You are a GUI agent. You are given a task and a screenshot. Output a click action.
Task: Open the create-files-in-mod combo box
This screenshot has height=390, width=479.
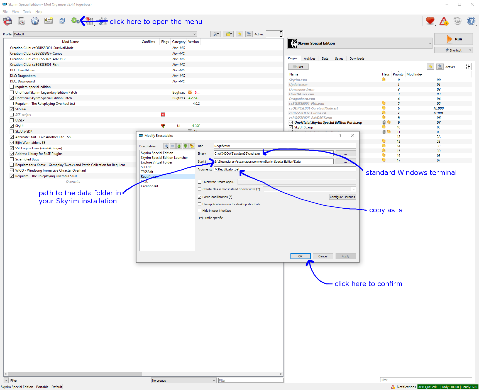pyautogui.click(x=310, y=189)
